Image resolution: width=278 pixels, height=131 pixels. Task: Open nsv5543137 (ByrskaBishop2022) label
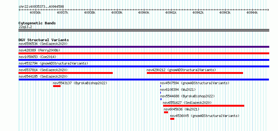[x=80, y=83]
